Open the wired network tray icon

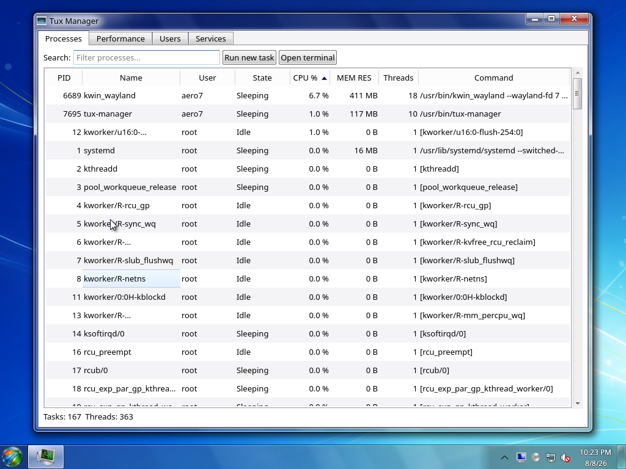pos(551,457)
